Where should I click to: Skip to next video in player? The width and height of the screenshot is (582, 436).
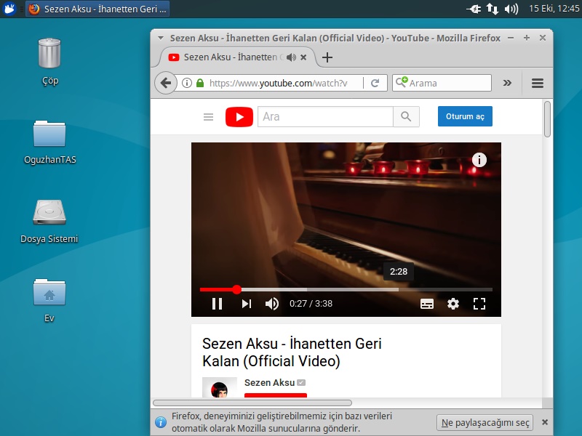pos(247,304)
